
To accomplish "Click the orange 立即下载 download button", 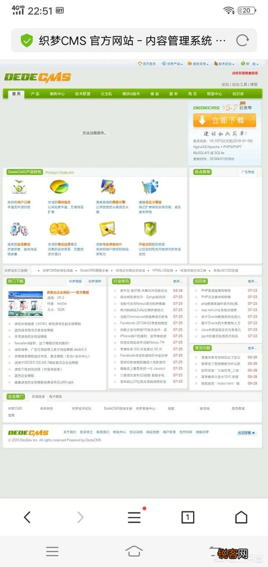I will coord(224,120).
